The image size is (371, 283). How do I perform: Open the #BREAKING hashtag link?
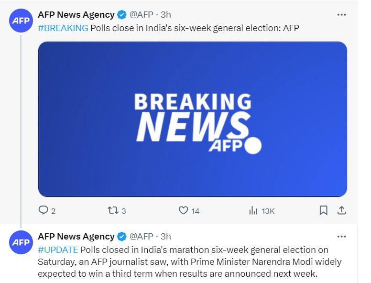pos(63,28)
